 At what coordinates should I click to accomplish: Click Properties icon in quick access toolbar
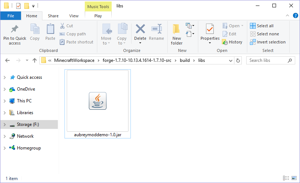pyautogui.click(x=18, y=6)
